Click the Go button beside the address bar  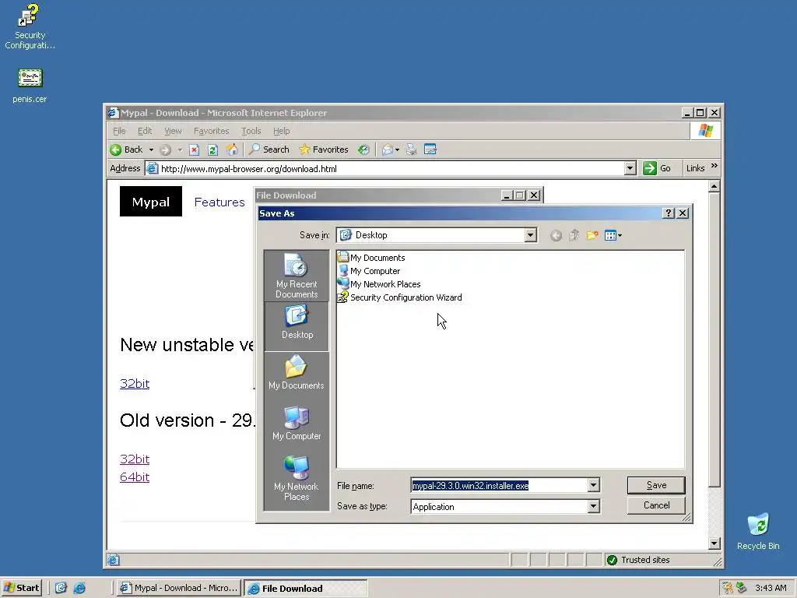click(x=657, y=168)
